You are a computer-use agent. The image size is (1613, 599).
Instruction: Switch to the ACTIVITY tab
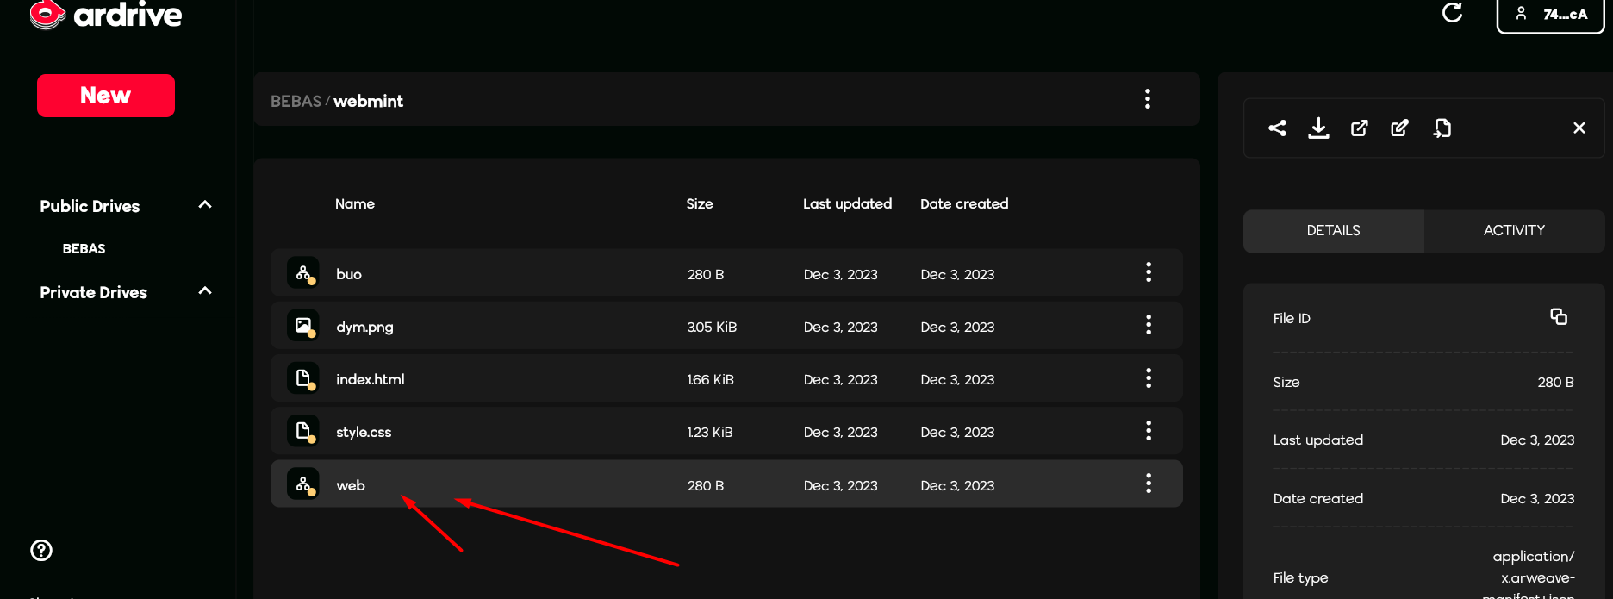pyautogui.click(x=1513, y=231)
